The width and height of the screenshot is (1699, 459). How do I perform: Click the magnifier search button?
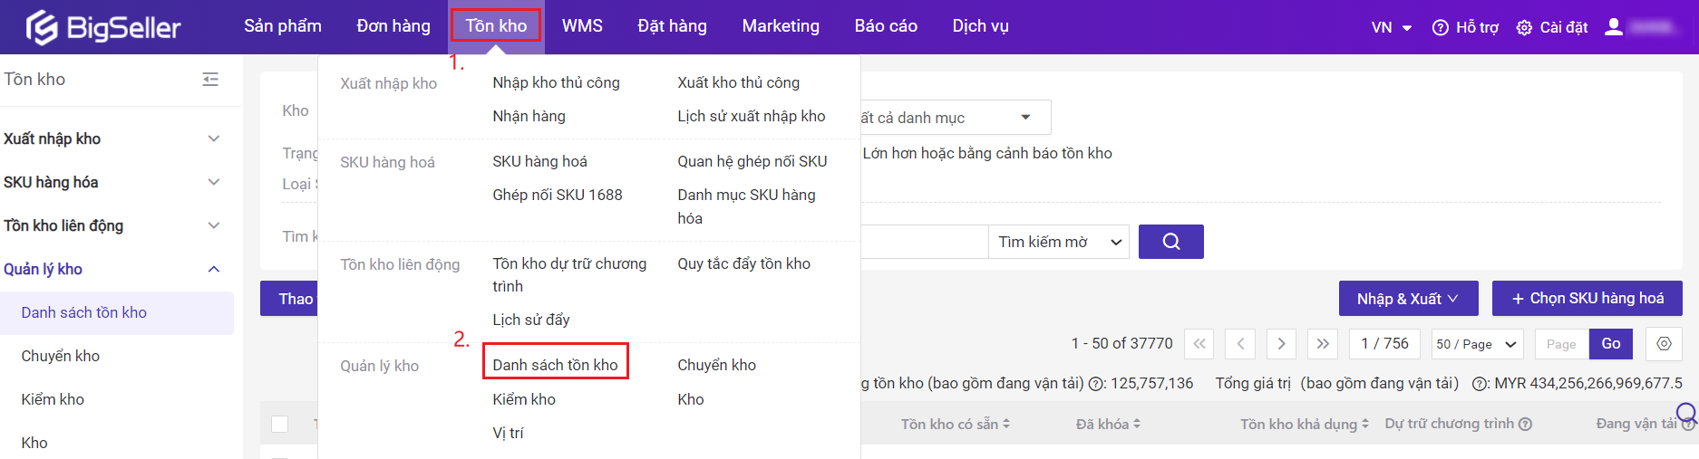pyautogui.click(x=1170, y=242)
